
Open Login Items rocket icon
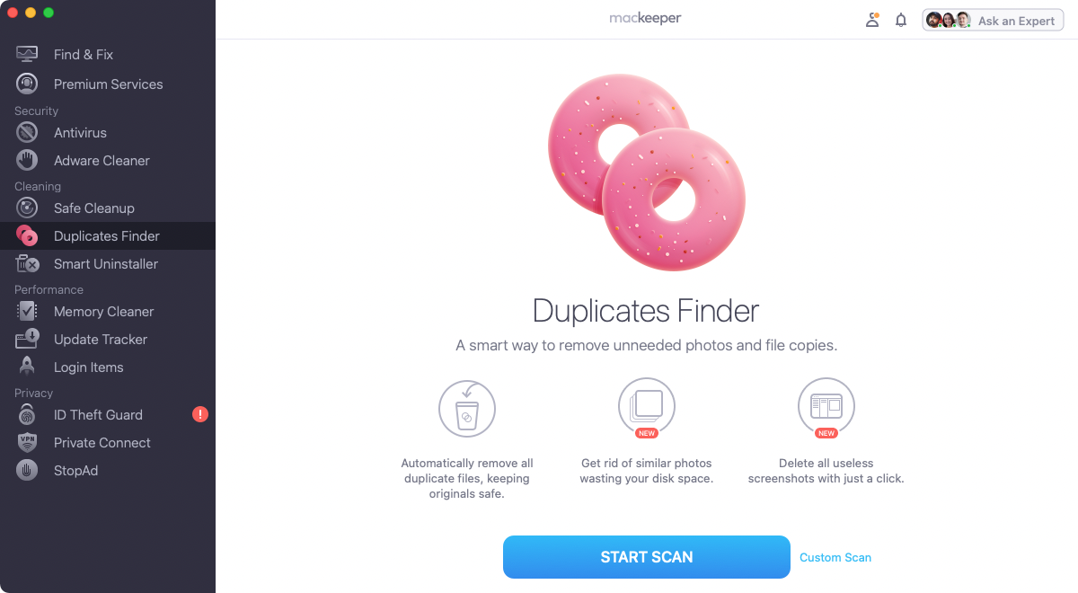pos(27,367)
